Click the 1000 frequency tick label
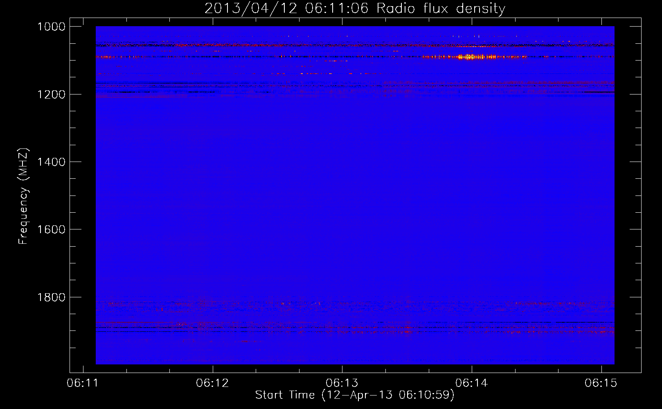 point(51,27)
